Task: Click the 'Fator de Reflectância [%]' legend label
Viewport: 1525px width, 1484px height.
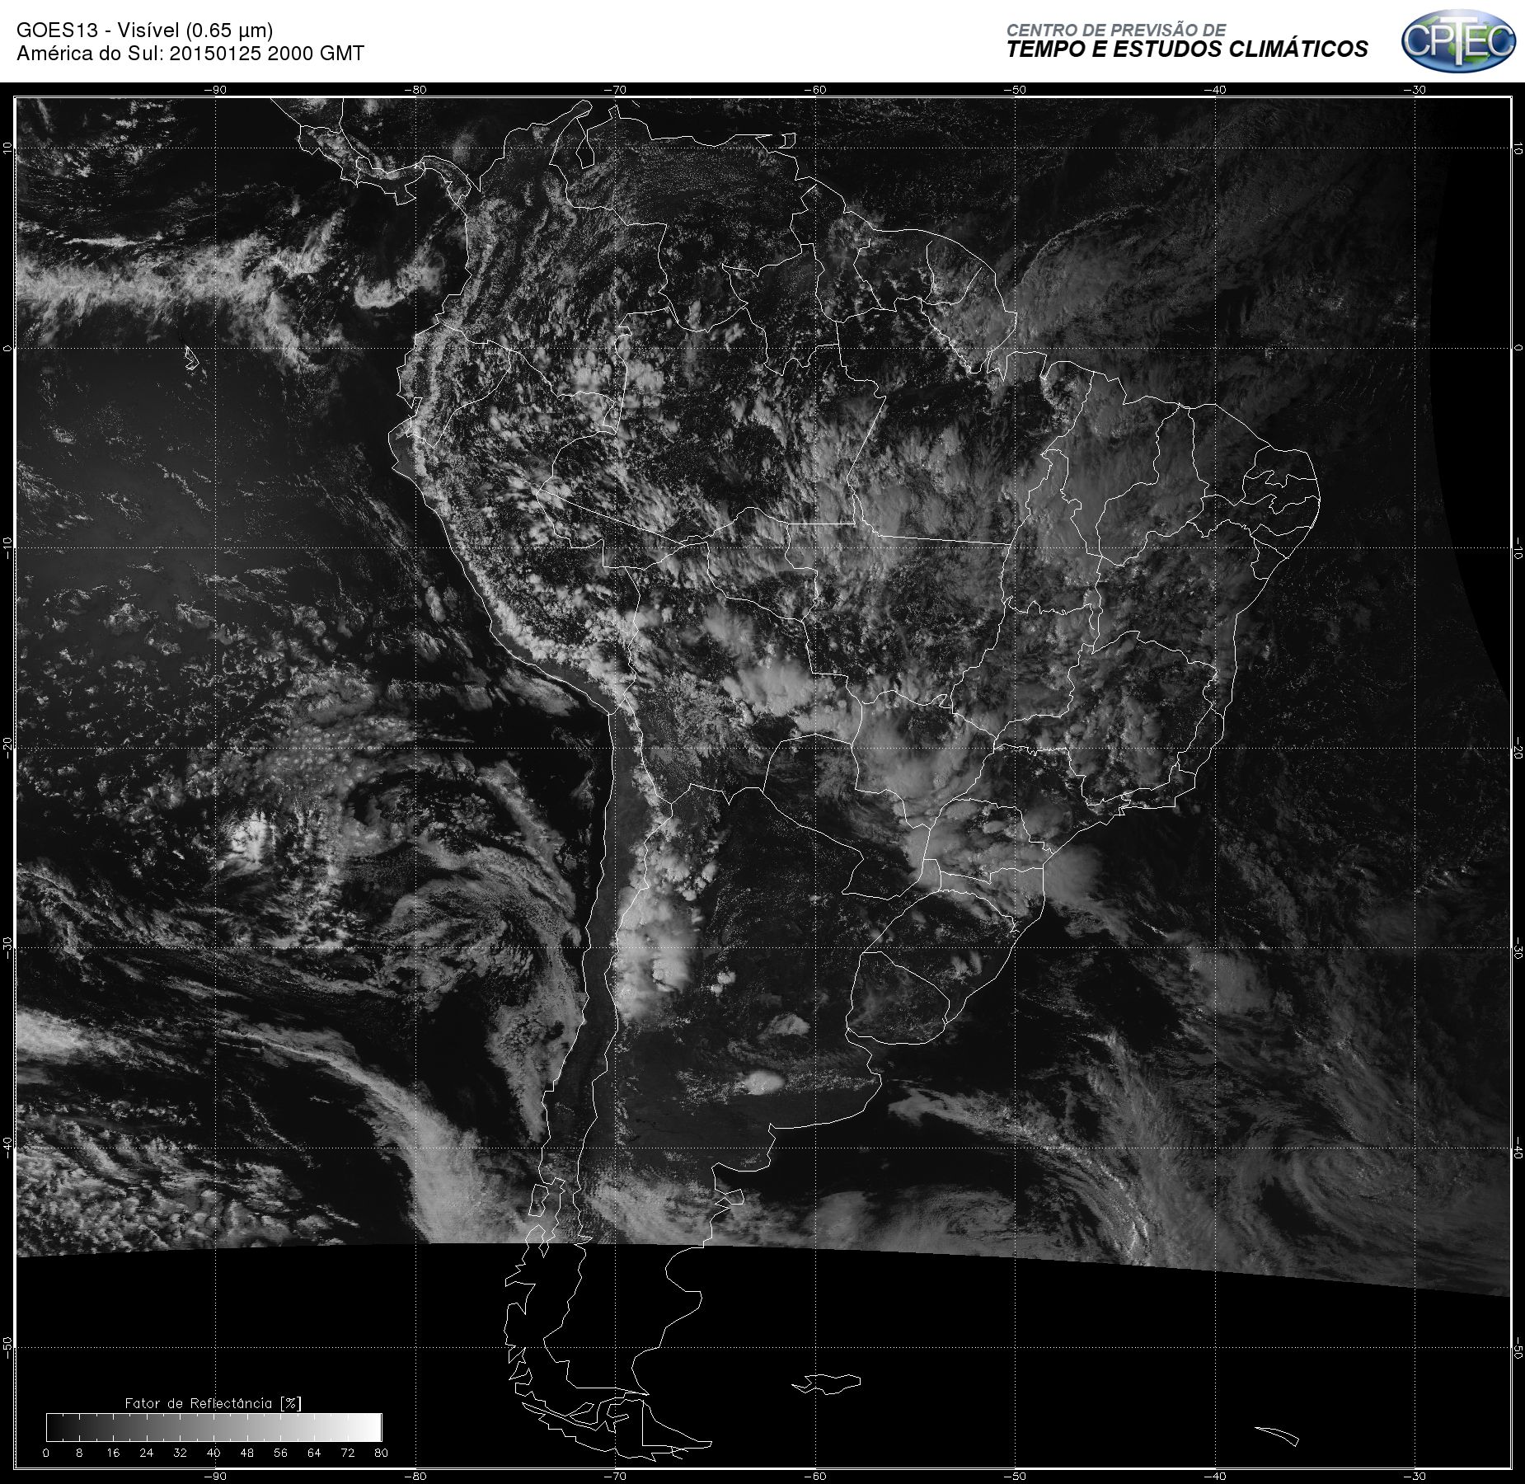Action: click(213, 1403)
